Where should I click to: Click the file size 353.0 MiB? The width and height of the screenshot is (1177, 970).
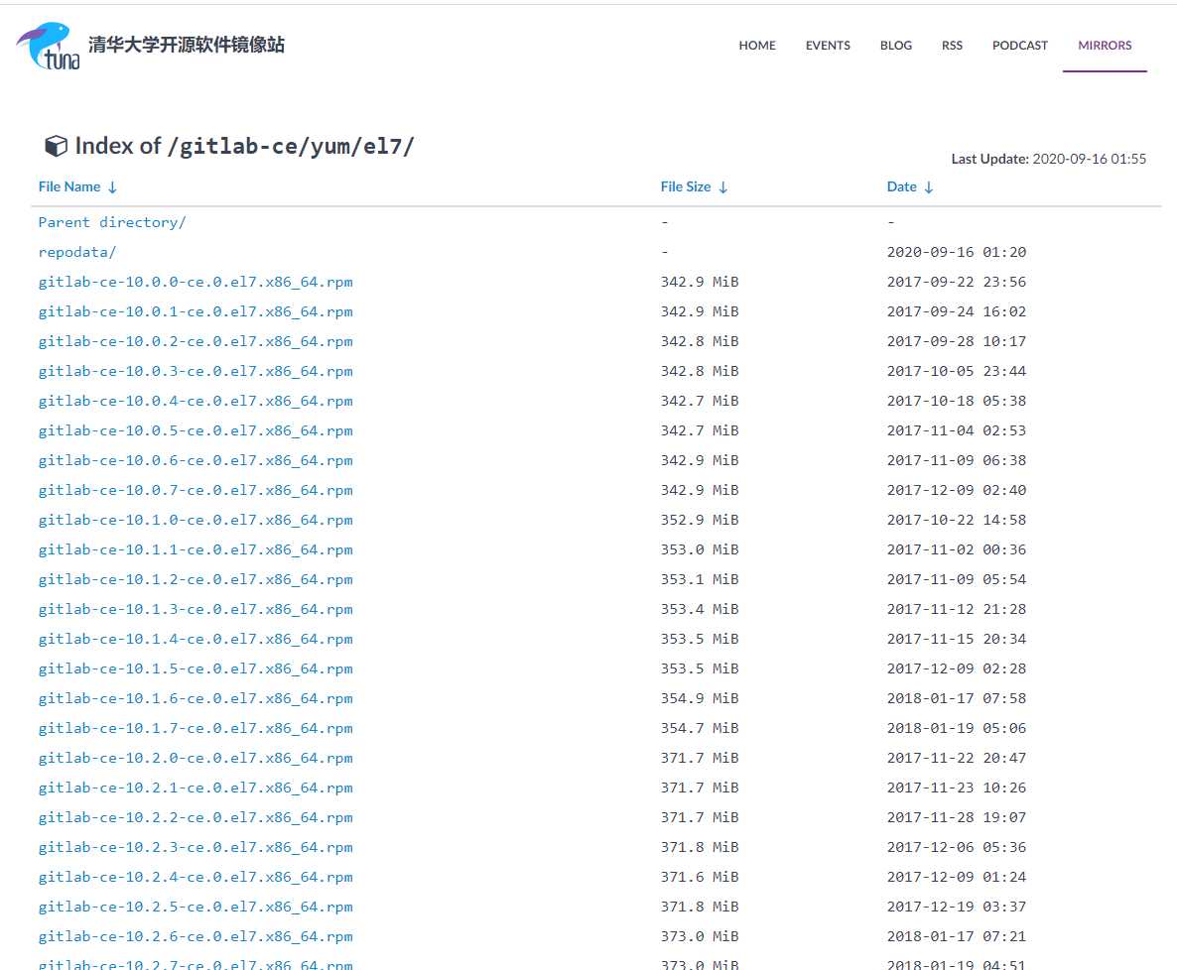(700, 549)
